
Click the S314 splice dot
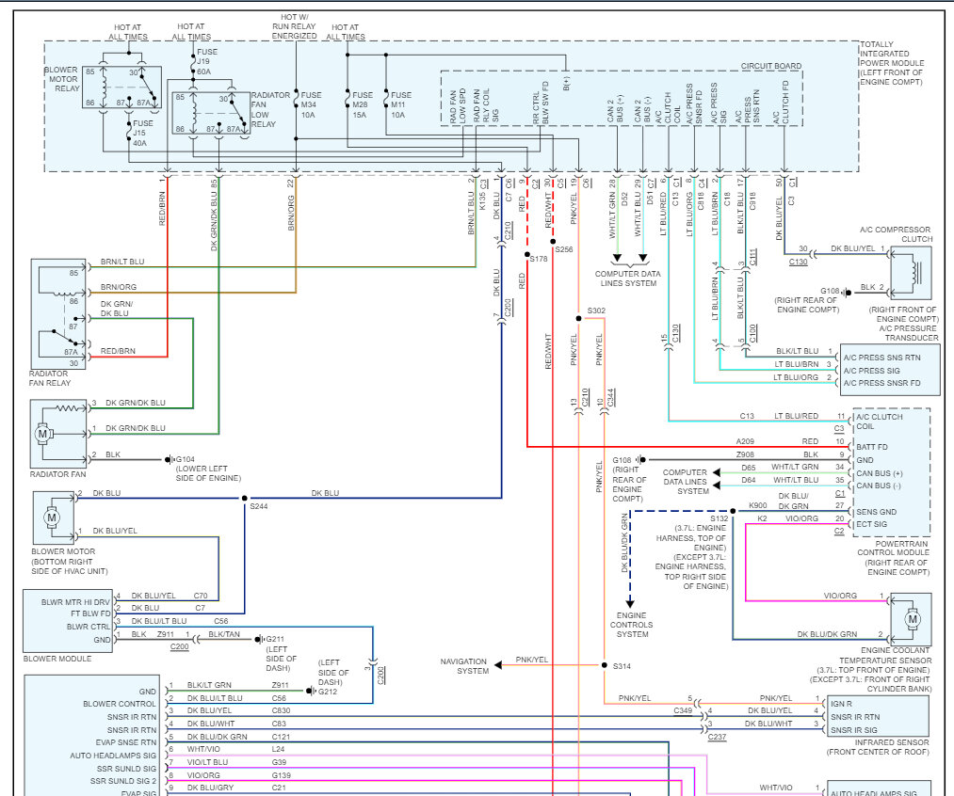click(605, 665)
